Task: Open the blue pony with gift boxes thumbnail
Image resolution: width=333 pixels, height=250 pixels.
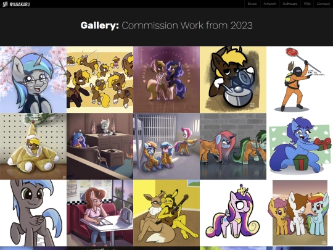Action: [x=300, y=146]
